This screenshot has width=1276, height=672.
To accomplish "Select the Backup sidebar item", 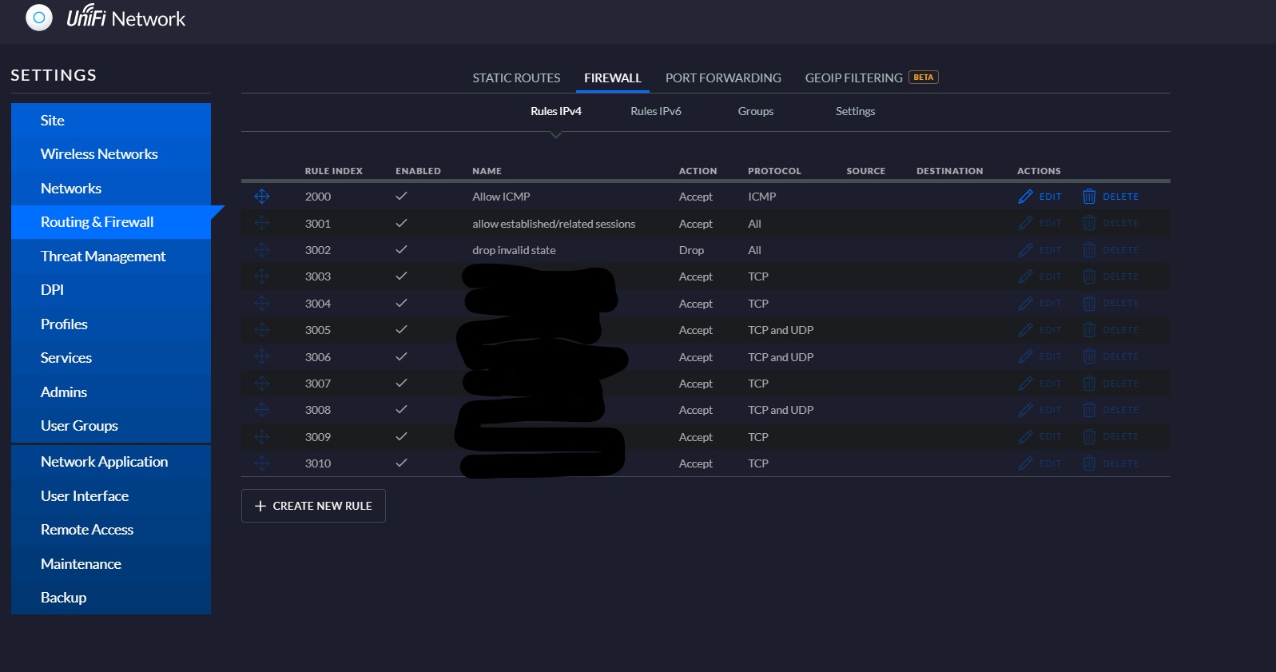I will (x=63, y=598).
